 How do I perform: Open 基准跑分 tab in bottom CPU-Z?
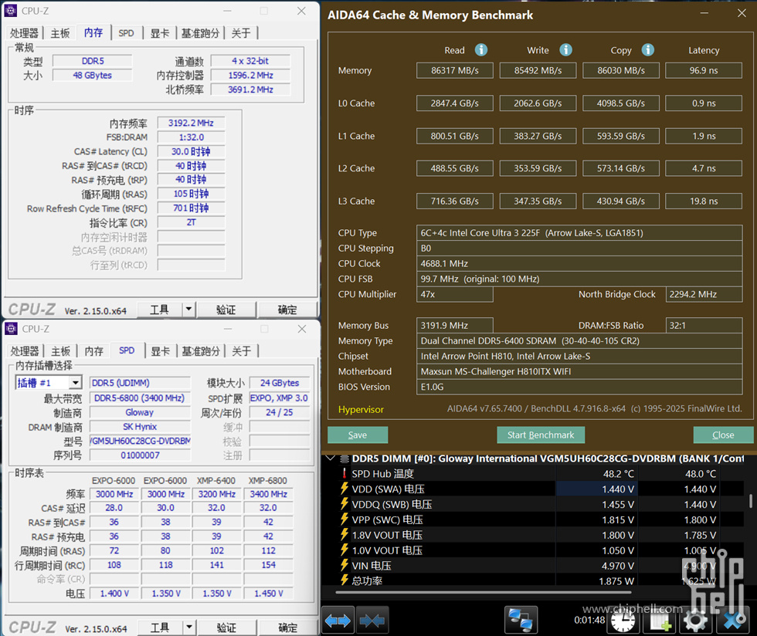click(x=201, y=351)
